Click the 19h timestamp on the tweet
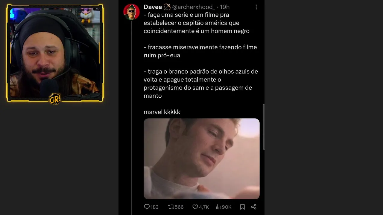Screen dimensions: 383x215 tap(225, 7)
